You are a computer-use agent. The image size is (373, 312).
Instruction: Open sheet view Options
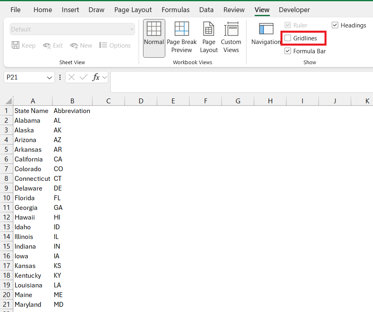pyautogui.click(x=115, y=45)
